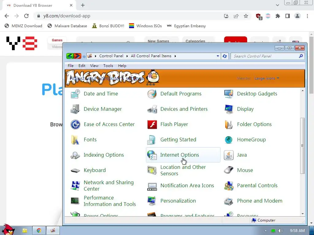Expand the arrow after All Control Panel Items
Screen dimensions: 314x235
pyautogui.click(x=175, y=56)
